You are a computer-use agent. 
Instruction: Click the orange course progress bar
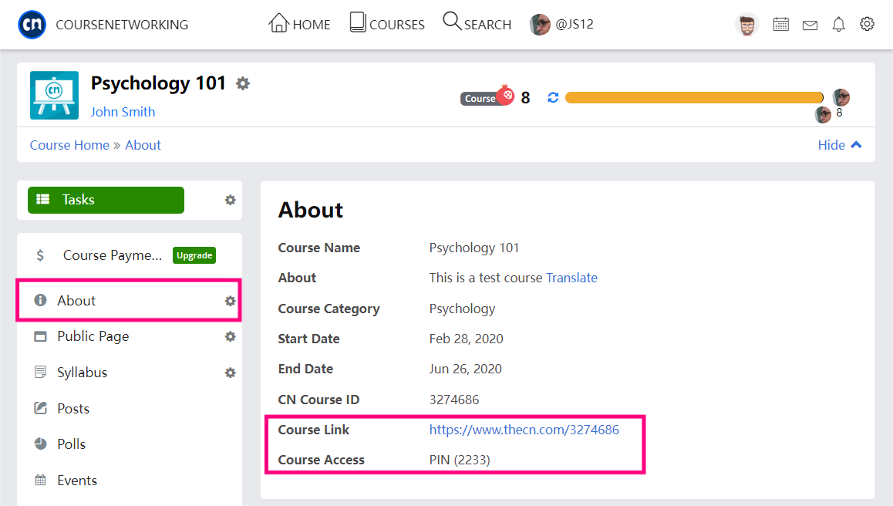[x=694, y=97]
